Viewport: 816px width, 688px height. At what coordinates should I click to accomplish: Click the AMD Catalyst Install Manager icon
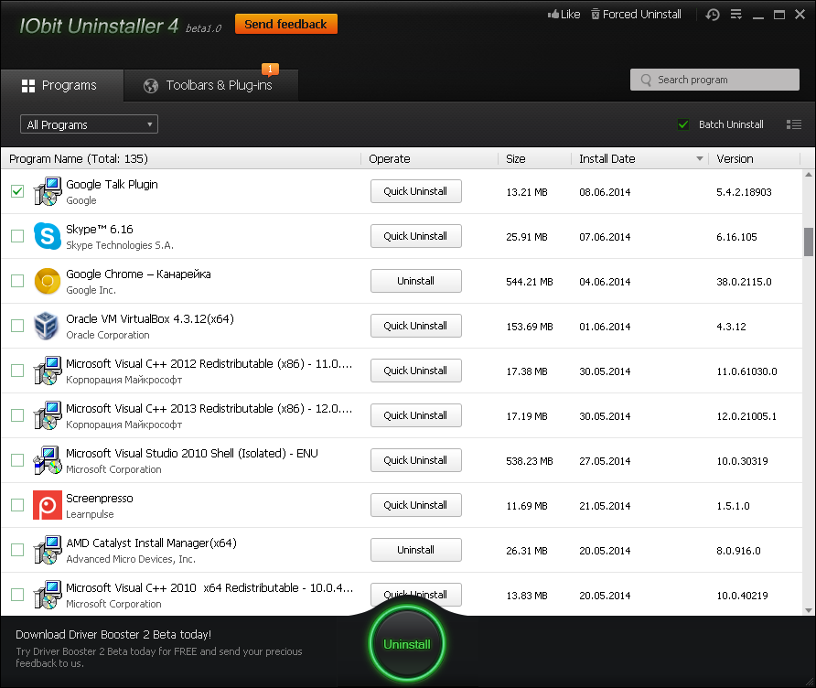click(x=48, y=550)
